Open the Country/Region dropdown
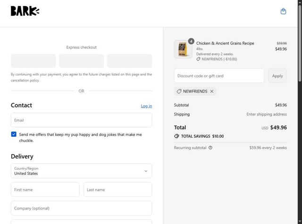This screenshot has height=224, width=302. pyautogui.click(x=81, y=171)
